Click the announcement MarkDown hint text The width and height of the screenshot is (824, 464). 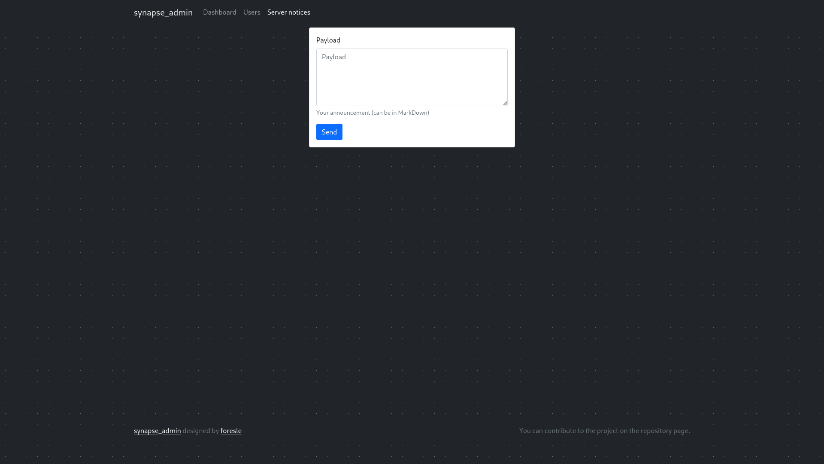(x=372, y=113)
